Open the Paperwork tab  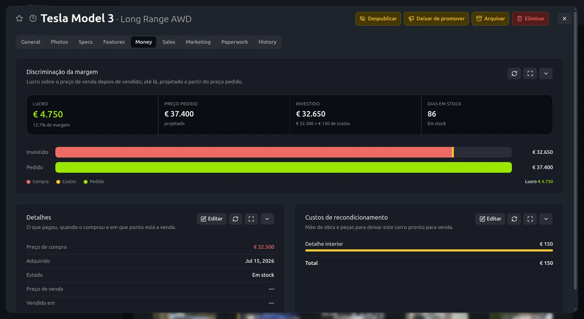235,42
